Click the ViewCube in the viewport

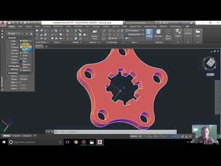tap(210, 63)
